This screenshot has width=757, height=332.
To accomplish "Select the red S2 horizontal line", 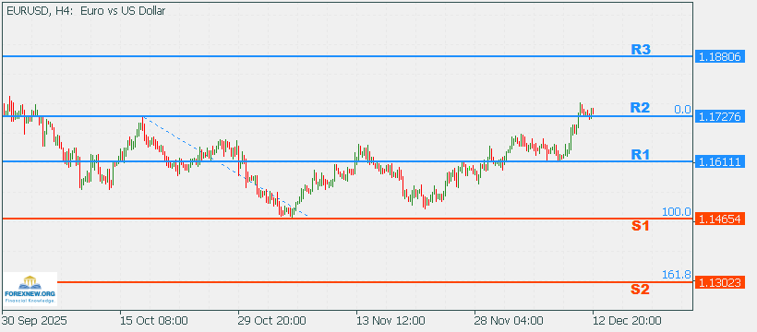I will click(x=375, y=282).
